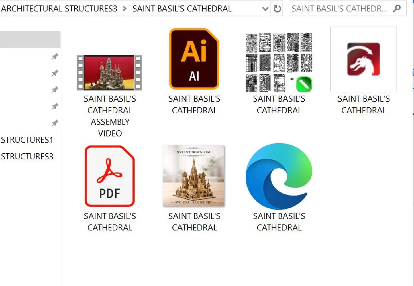The height and width of the screenshot is (286, 414).
Task: Open the address bar history dropdown
Action: click(266, 9)
